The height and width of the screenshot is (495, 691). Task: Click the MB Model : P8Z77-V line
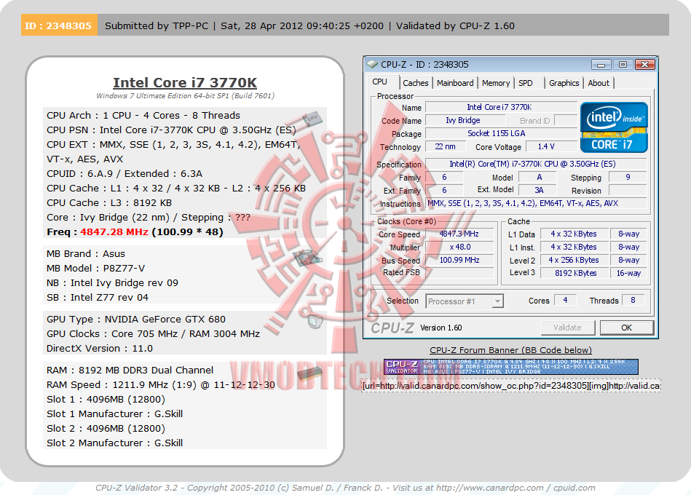pos(95,268)
